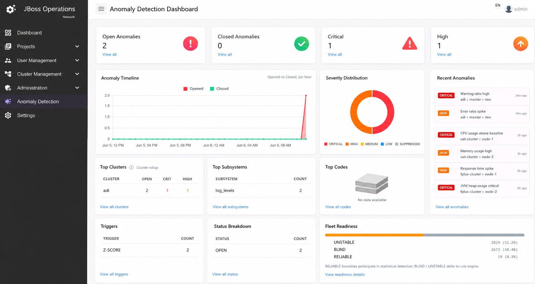Open the JVM heap usage critical anomaly
The image size is (535, 284).
[x=482, y=189]
